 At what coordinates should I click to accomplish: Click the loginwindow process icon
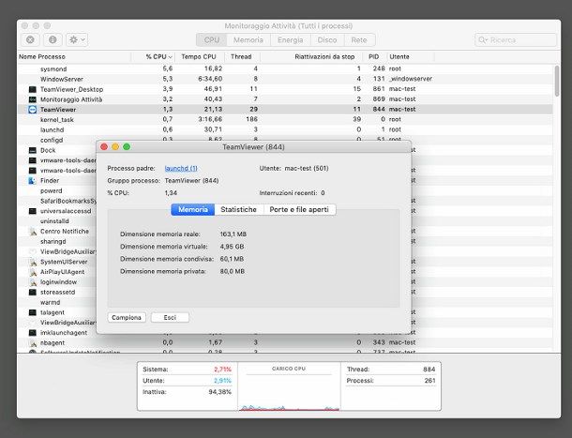(x=33, y=282)
